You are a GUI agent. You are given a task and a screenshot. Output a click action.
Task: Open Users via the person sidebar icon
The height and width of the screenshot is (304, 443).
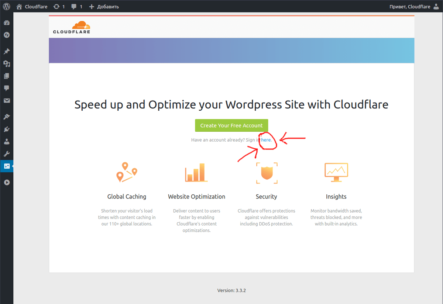click(7, 141)
